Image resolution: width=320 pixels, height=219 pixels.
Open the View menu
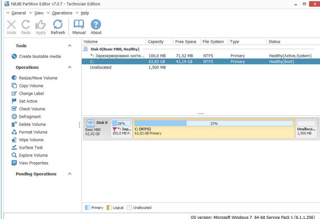click(x=38, y=13)
